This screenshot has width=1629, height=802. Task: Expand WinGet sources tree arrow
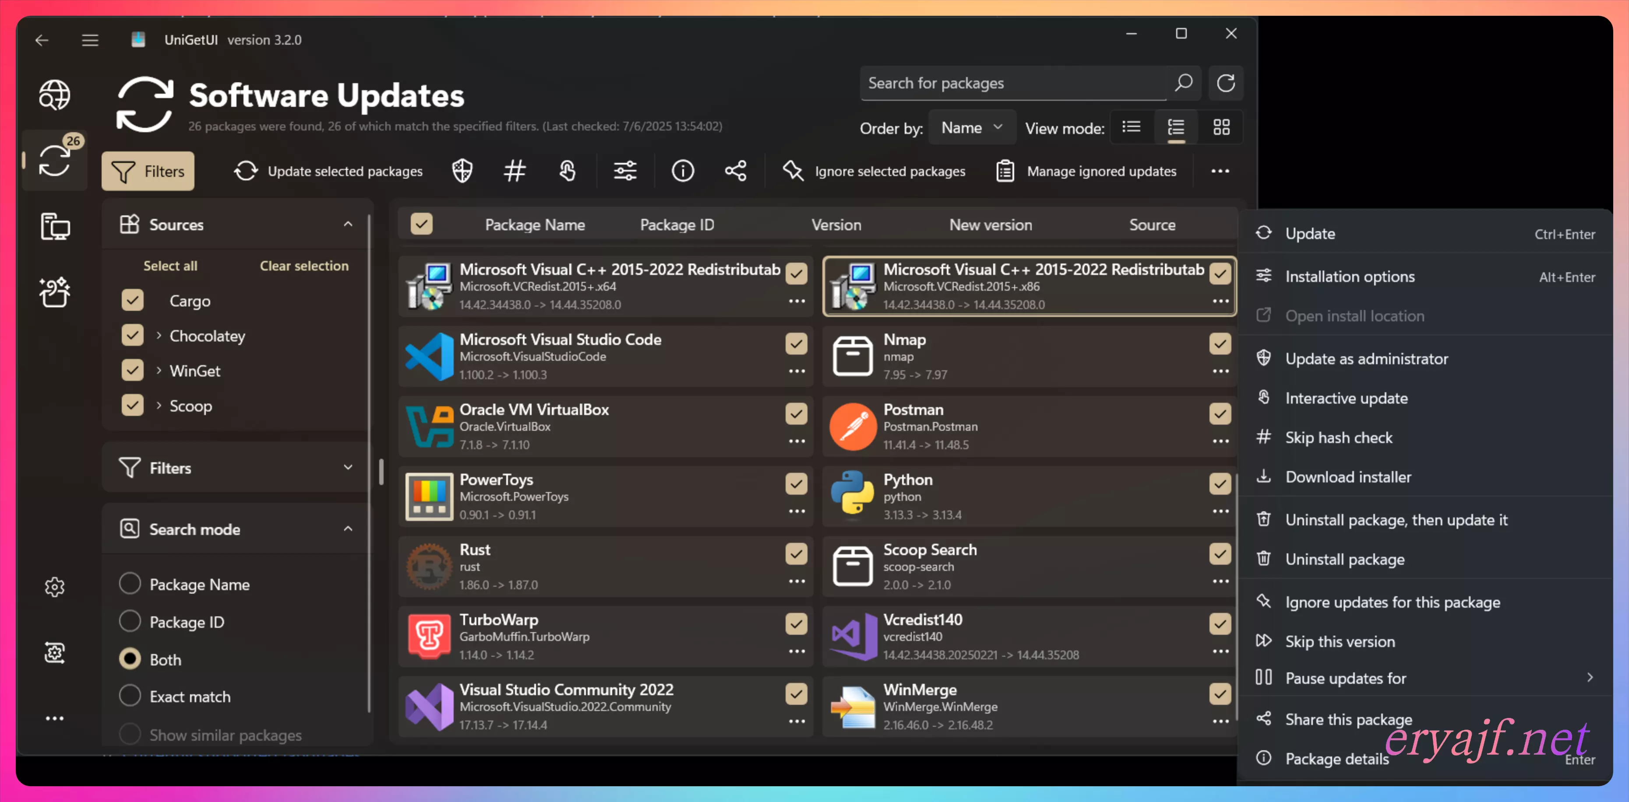(159, 370)
